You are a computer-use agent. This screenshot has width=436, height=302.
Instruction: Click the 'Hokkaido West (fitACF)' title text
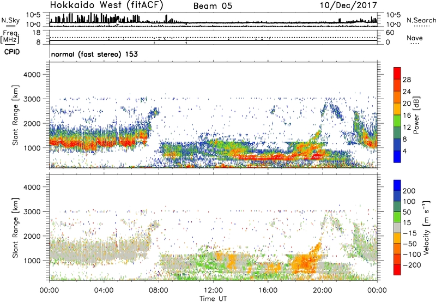pos(106,5)
